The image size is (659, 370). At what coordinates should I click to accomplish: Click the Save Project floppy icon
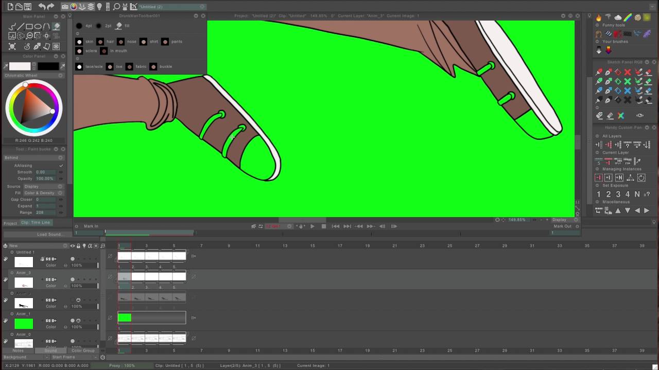[x=28, y=7]
